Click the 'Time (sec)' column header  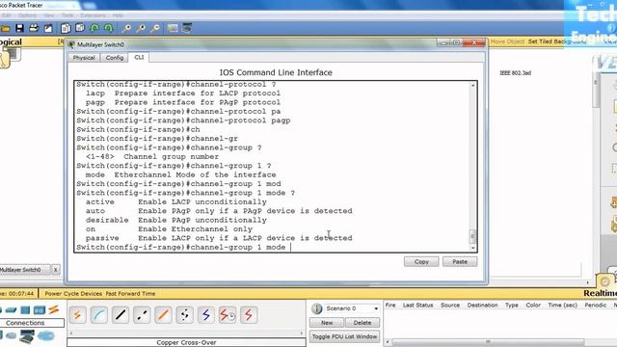pos(562,305)
